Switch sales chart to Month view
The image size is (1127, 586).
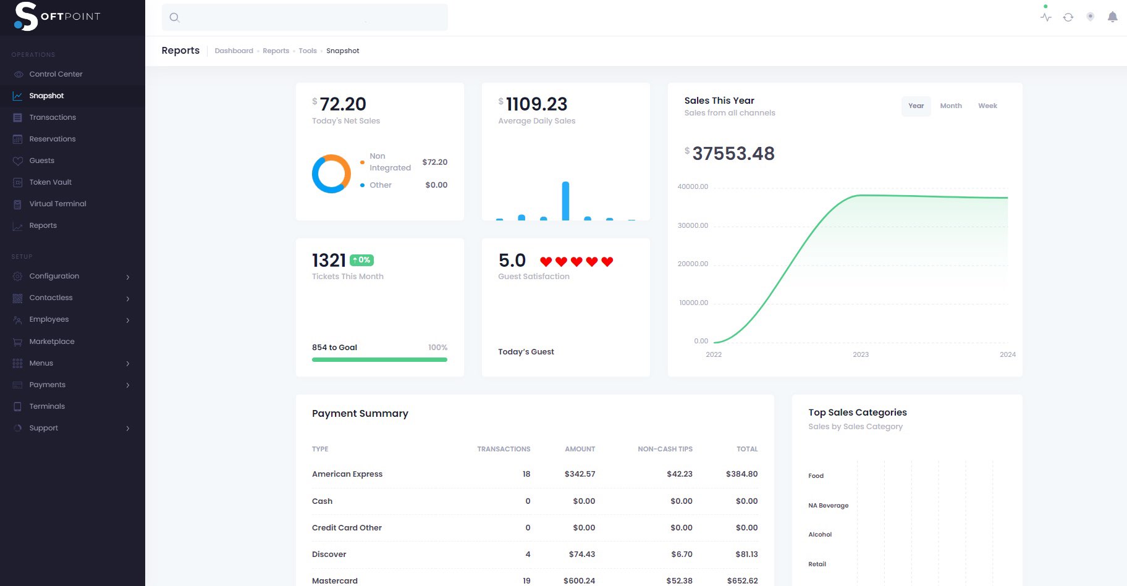[951, 106]
